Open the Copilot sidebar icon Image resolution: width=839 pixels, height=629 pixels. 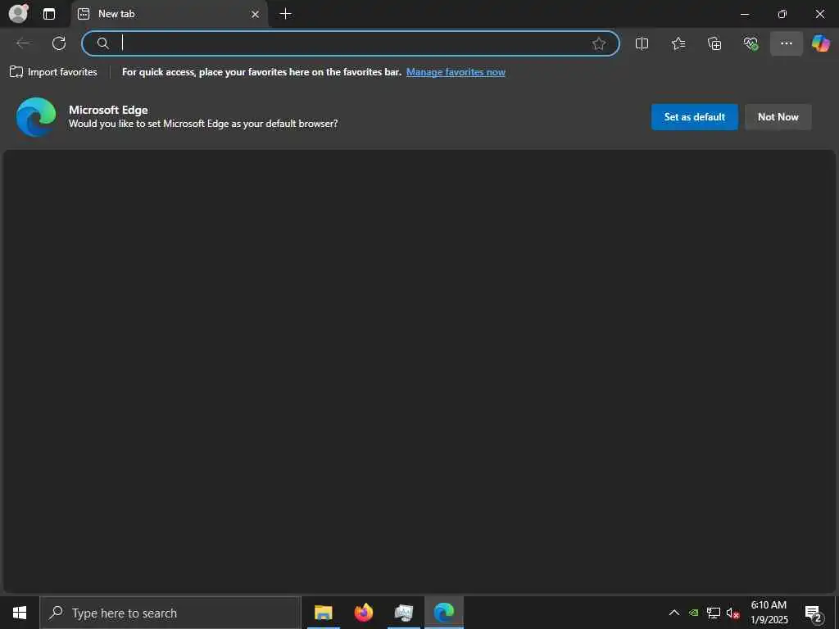click(x=821, y=43)
